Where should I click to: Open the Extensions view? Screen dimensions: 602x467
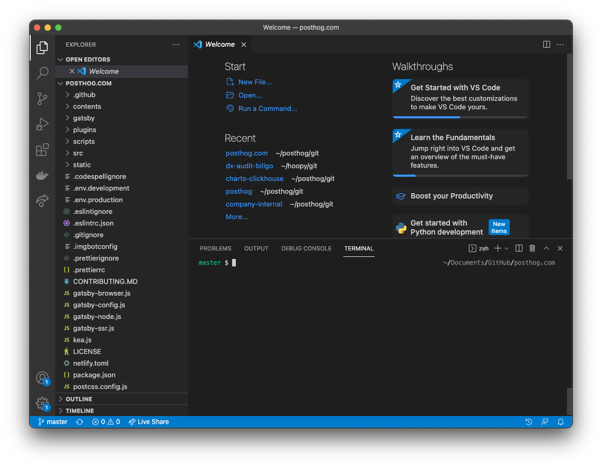coord(42,150)
